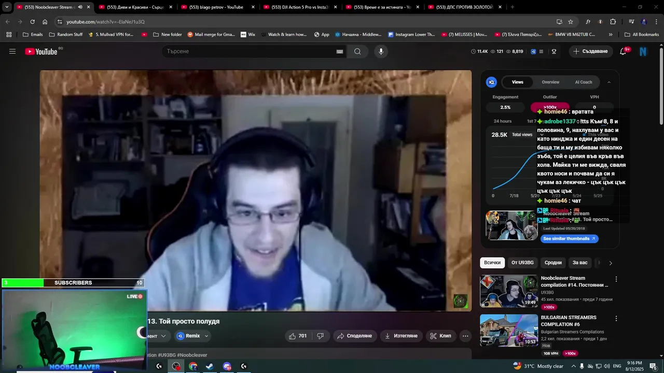The image size is (664, 373).
Task: Select the От U93BG filter chip
Action: click(x=522, y=263)
